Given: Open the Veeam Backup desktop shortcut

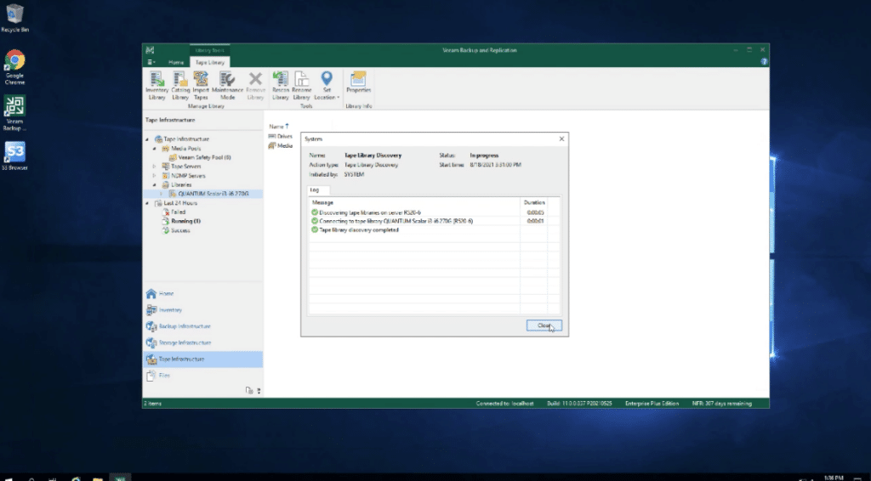Looking at the screenshot, I should click(x=15, y=113).
